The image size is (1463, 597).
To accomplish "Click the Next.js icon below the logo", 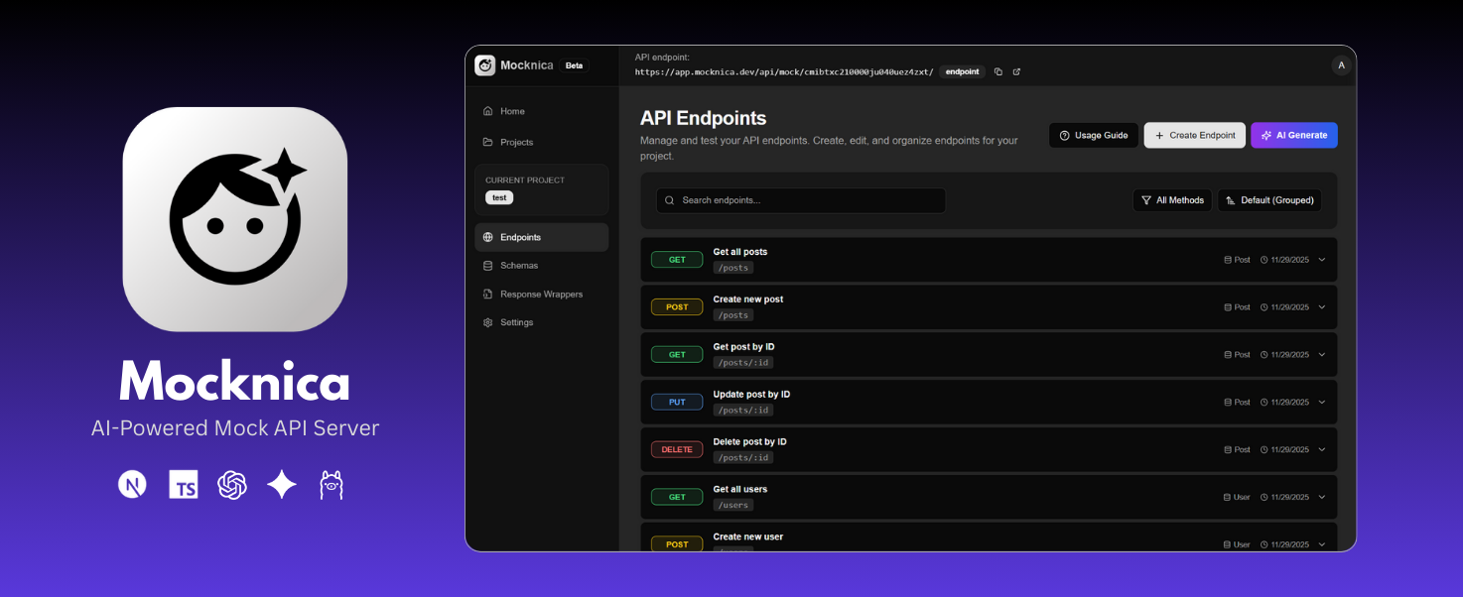I will [132, 484].
